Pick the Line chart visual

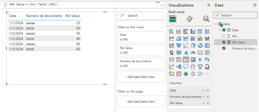tap(172, 38)
